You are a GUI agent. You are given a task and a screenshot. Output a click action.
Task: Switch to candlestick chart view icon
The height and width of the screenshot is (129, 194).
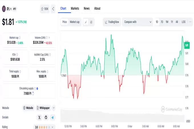tap(92, 22)
